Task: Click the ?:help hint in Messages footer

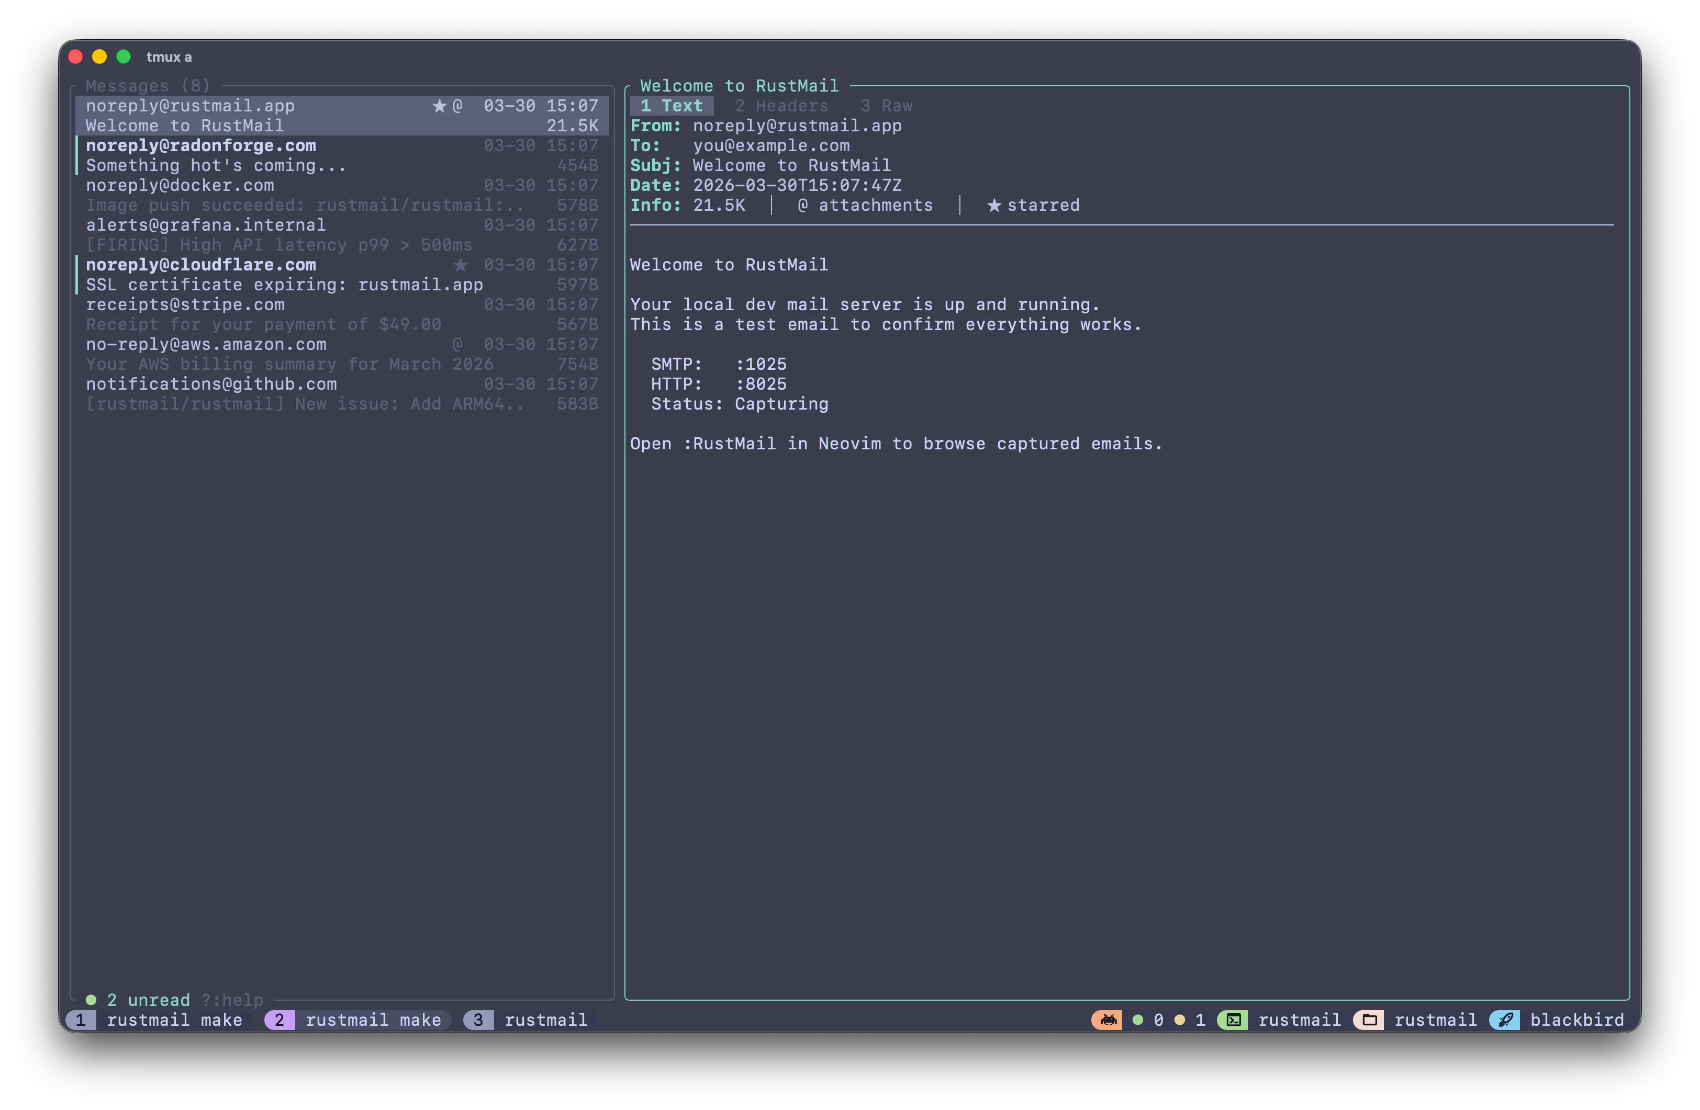Action: (232, 999)
